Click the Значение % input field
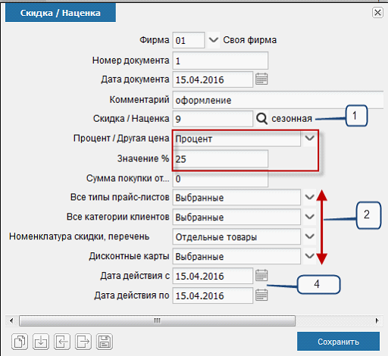This screenshot has width=388, height=356. click(221, 159)
